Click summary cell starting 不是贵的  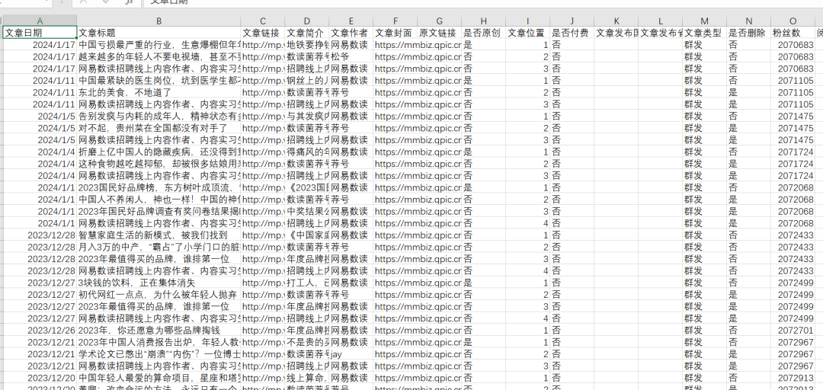click(307, 342)
